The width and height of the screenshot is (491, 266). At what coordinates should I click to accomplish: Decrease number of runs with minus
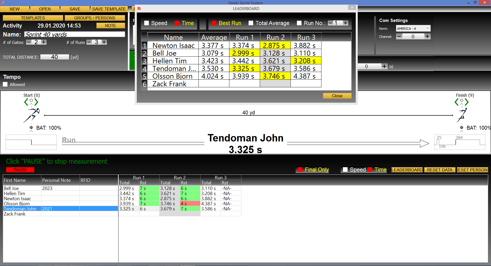pos(89,42)
